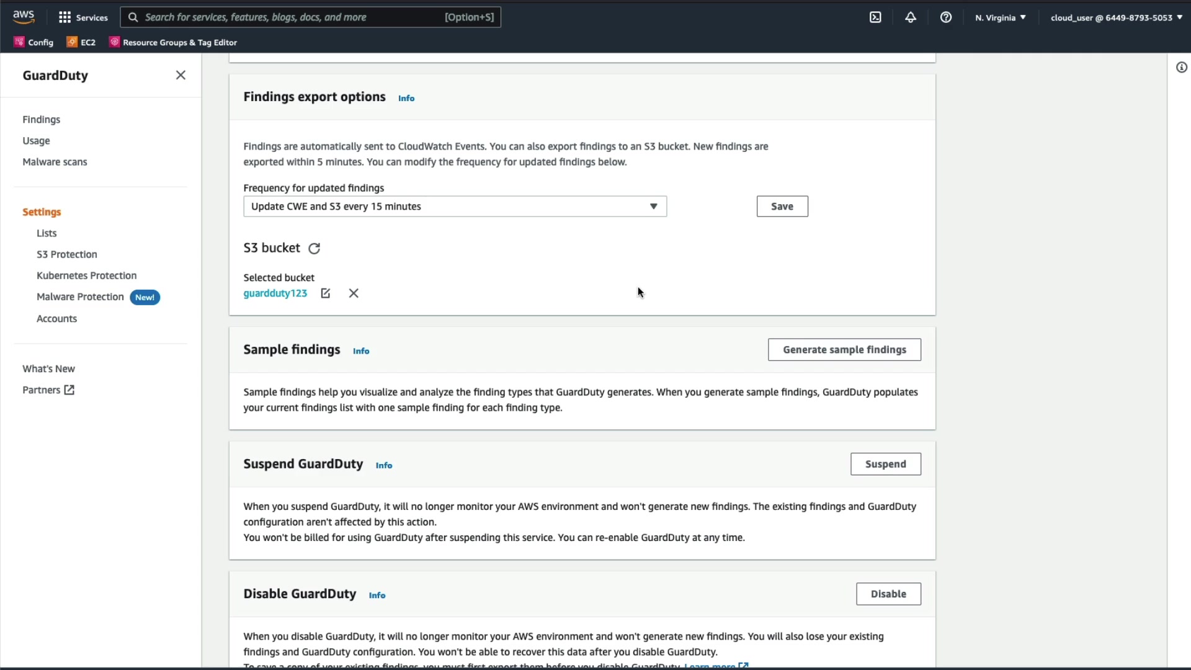Viewport: 1191px width, 670px height.
Task: Open the guardduty123 bucket link
Action: pos(275,293)
